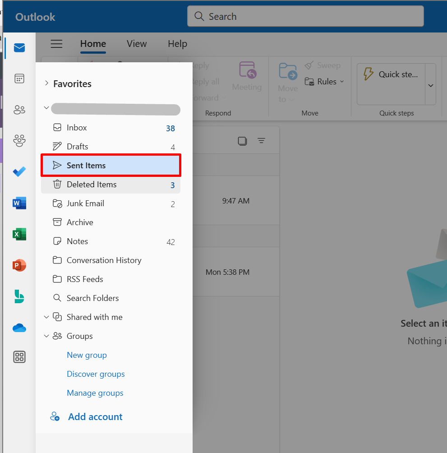The width and height of the screenshot is (447, 453).
Task: Expand the Quick steps gallery arrow
Action: click(430, 85)
